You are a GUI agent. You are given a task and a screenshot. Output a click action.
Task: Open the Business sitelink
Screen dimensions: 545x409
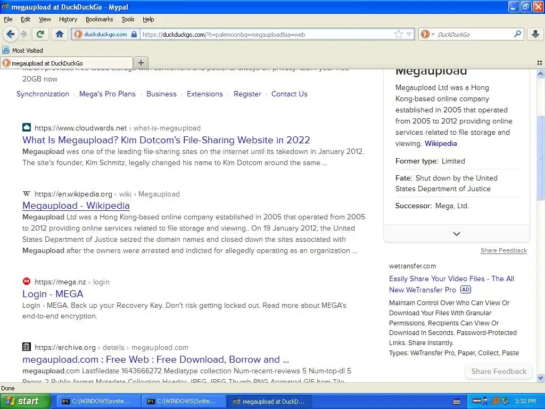(161, 94)
